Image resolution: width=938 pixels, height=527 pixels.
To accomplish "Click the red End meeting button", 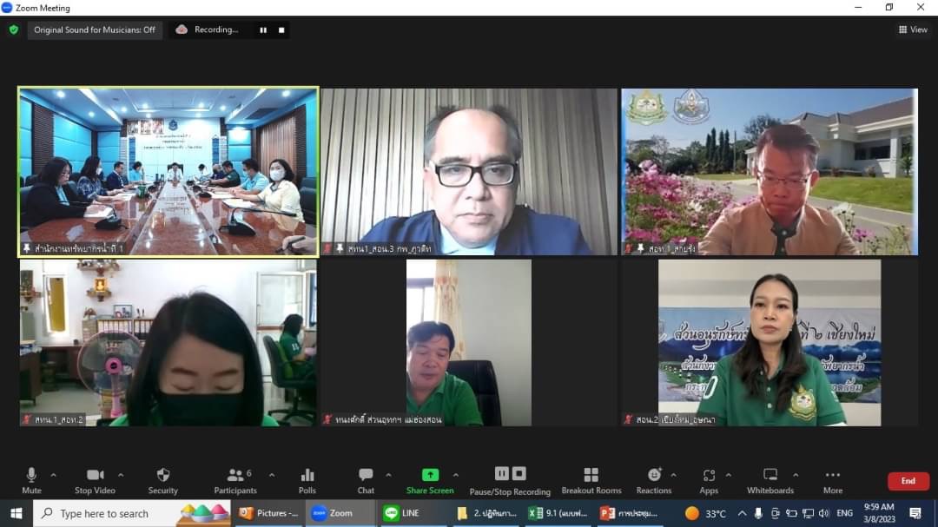I will point(908,481).
